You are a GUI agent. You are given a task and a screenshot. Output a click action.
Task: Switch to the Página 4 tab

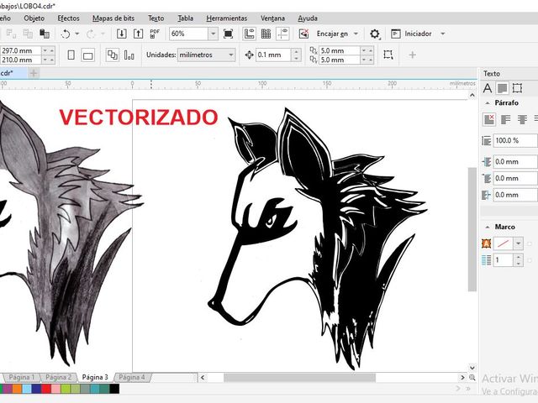(x=131, y=378)
